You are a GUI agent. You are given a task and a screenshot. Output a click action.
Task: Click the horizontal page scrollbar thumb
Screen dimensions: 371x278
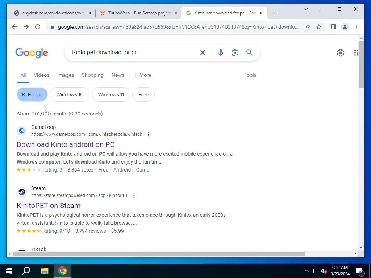(159, 254)
